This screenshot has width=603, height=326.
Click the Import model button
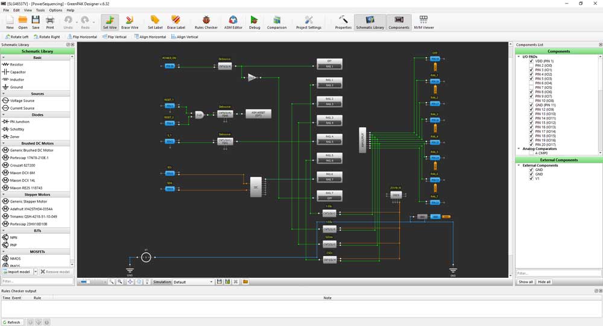17,272
